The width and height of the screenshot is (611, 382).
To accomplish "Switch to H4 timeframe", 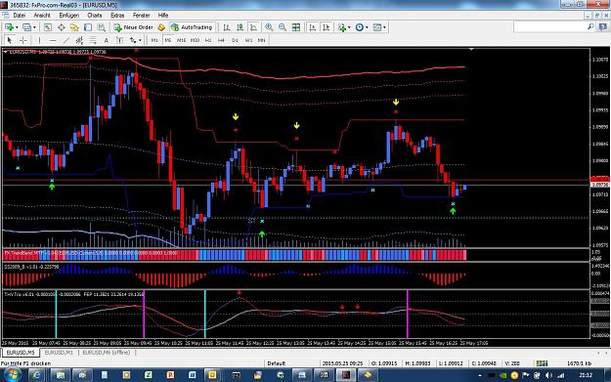I will pos(221,40).
